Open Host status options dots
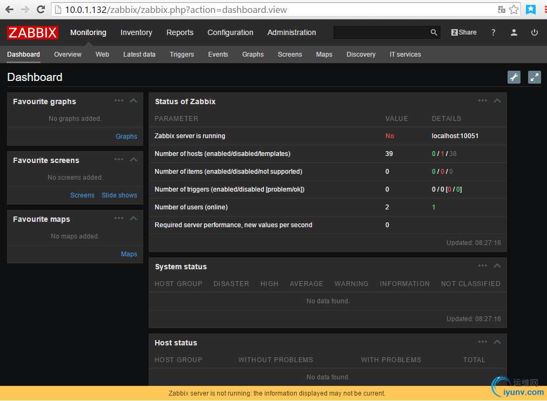547x401 pixels. coord(483,342)
